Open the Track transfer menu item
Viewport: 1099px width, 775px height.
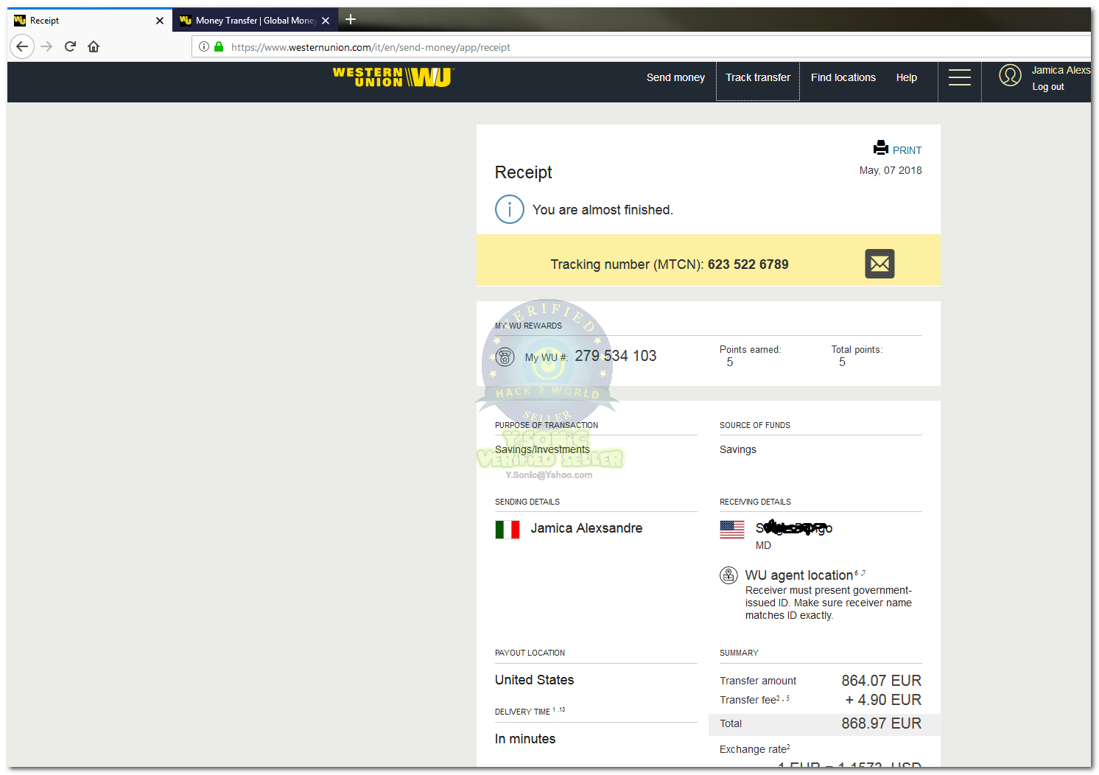pyautogui.click(x=758, y=77)
